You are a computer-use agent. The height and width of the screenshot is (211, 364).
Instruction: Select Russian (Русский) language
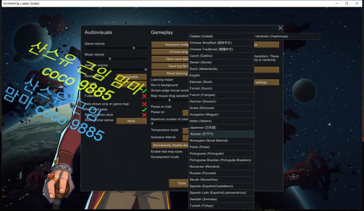pyautogui.click(x=221, y=173)
